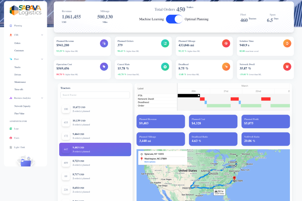Click the Light / Dark theme icon
This screenshot has width=302, height=201.
11,147
